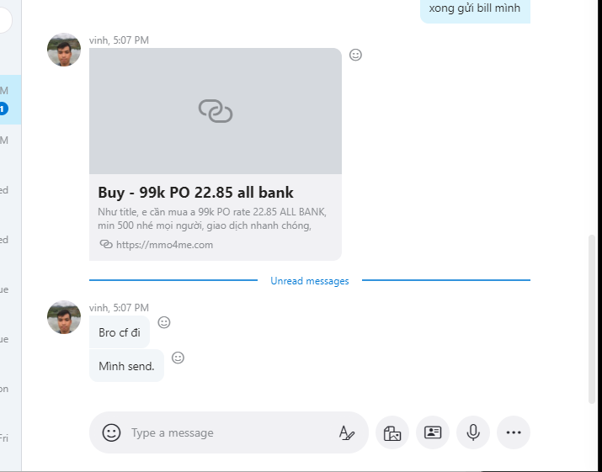Open the https://mmo4me.com link
Viewport: 602px width, 472px height.
[x=164, y=245]
